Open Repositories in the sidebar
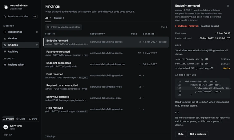This screenshot has width=234, height=140. click(20, 32)
